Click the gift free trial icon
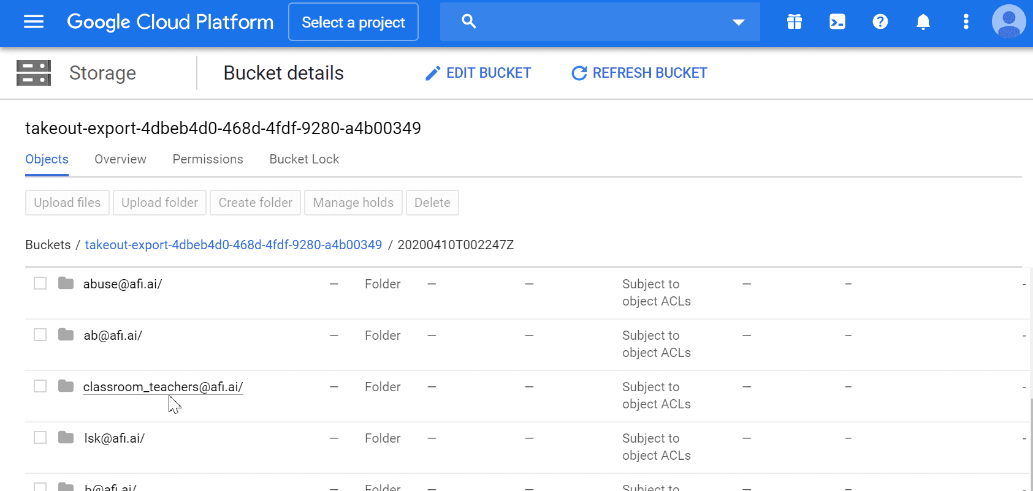 point(795,22)
